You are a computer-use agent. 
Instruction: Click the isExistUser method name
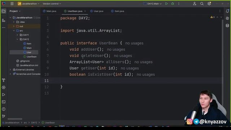[100, 74]
